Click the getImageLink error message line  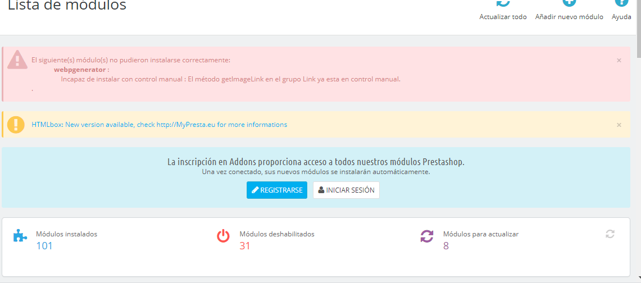tap(230, 79)
